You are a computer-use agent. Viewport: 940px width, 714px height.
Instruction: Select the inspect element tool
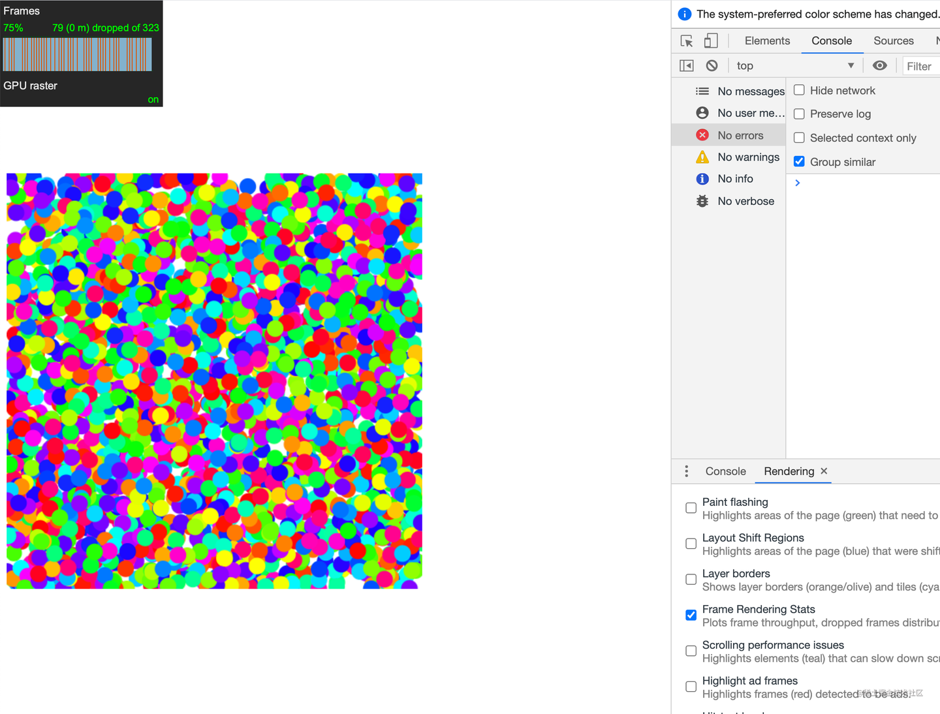coord(686,40)
